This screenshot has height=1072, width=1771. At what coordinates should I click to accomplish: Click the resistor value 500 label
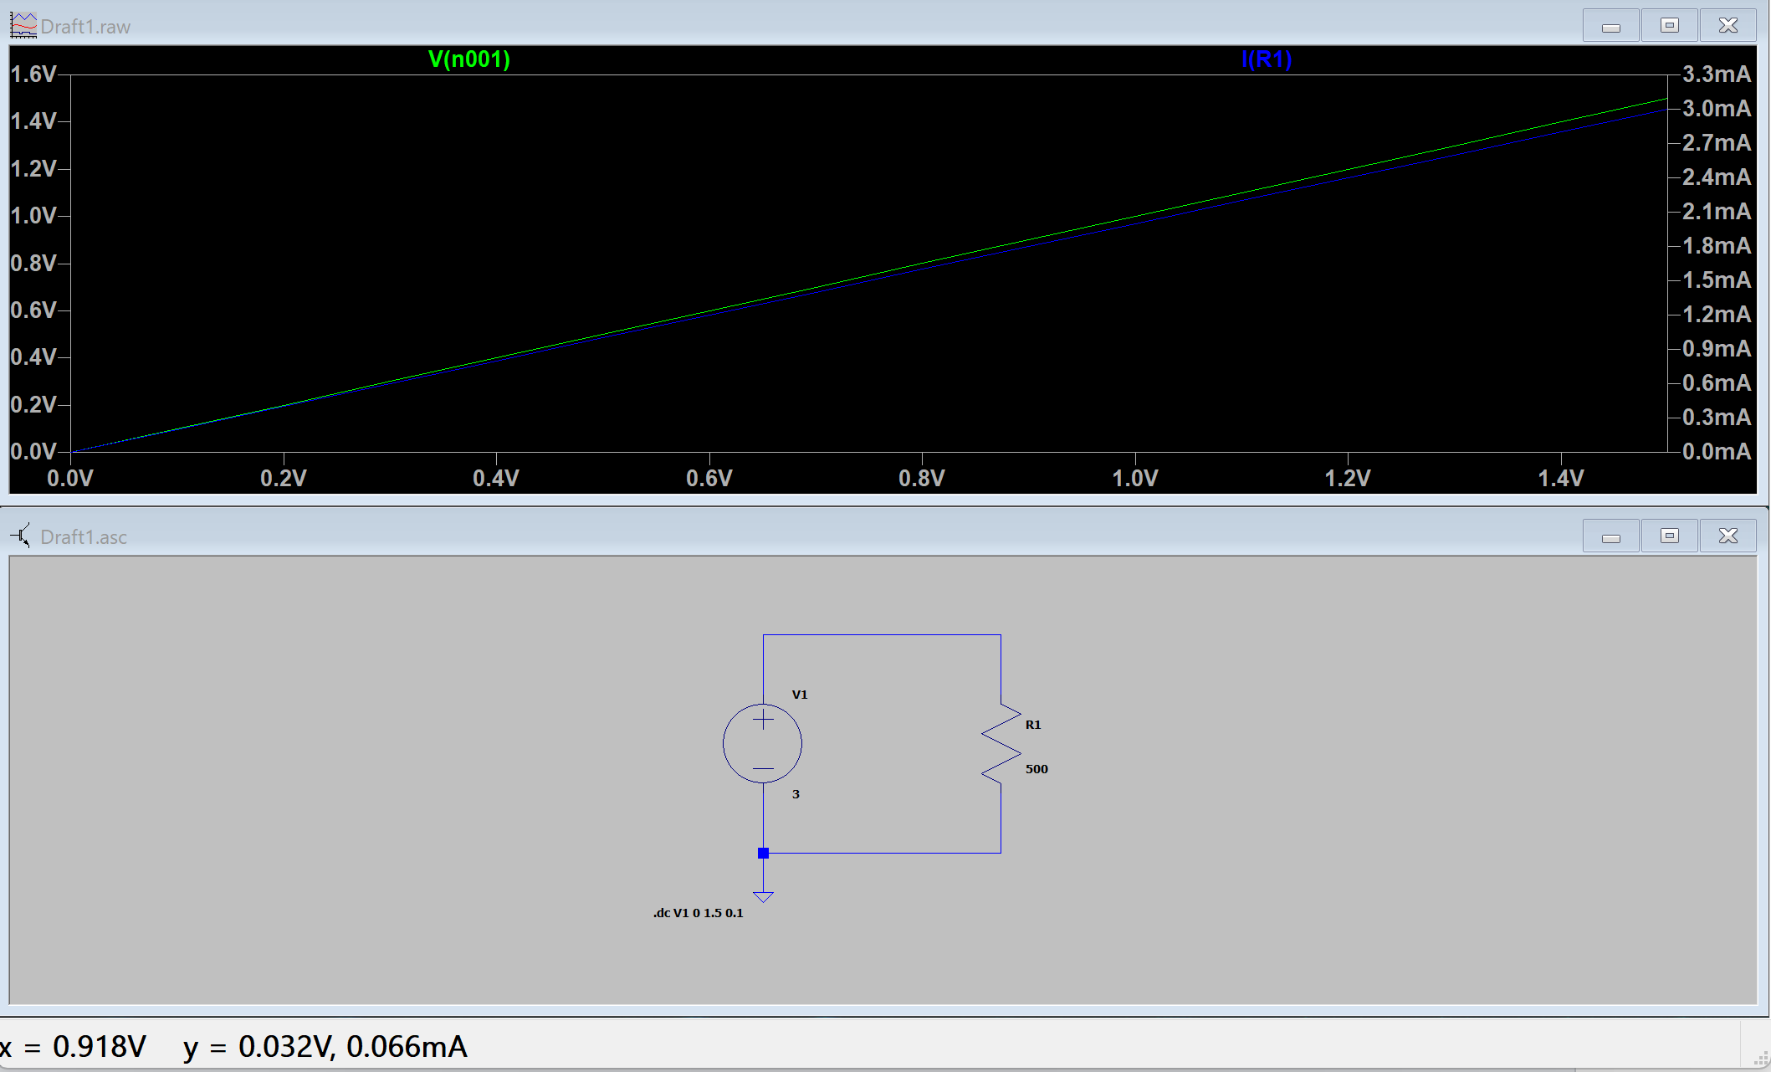(x=1036, y=769)
